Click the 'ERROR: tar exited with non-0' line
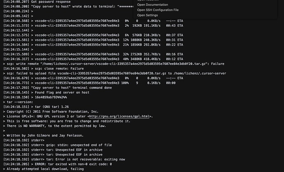 pyautogui.click(x=57, y=164)
